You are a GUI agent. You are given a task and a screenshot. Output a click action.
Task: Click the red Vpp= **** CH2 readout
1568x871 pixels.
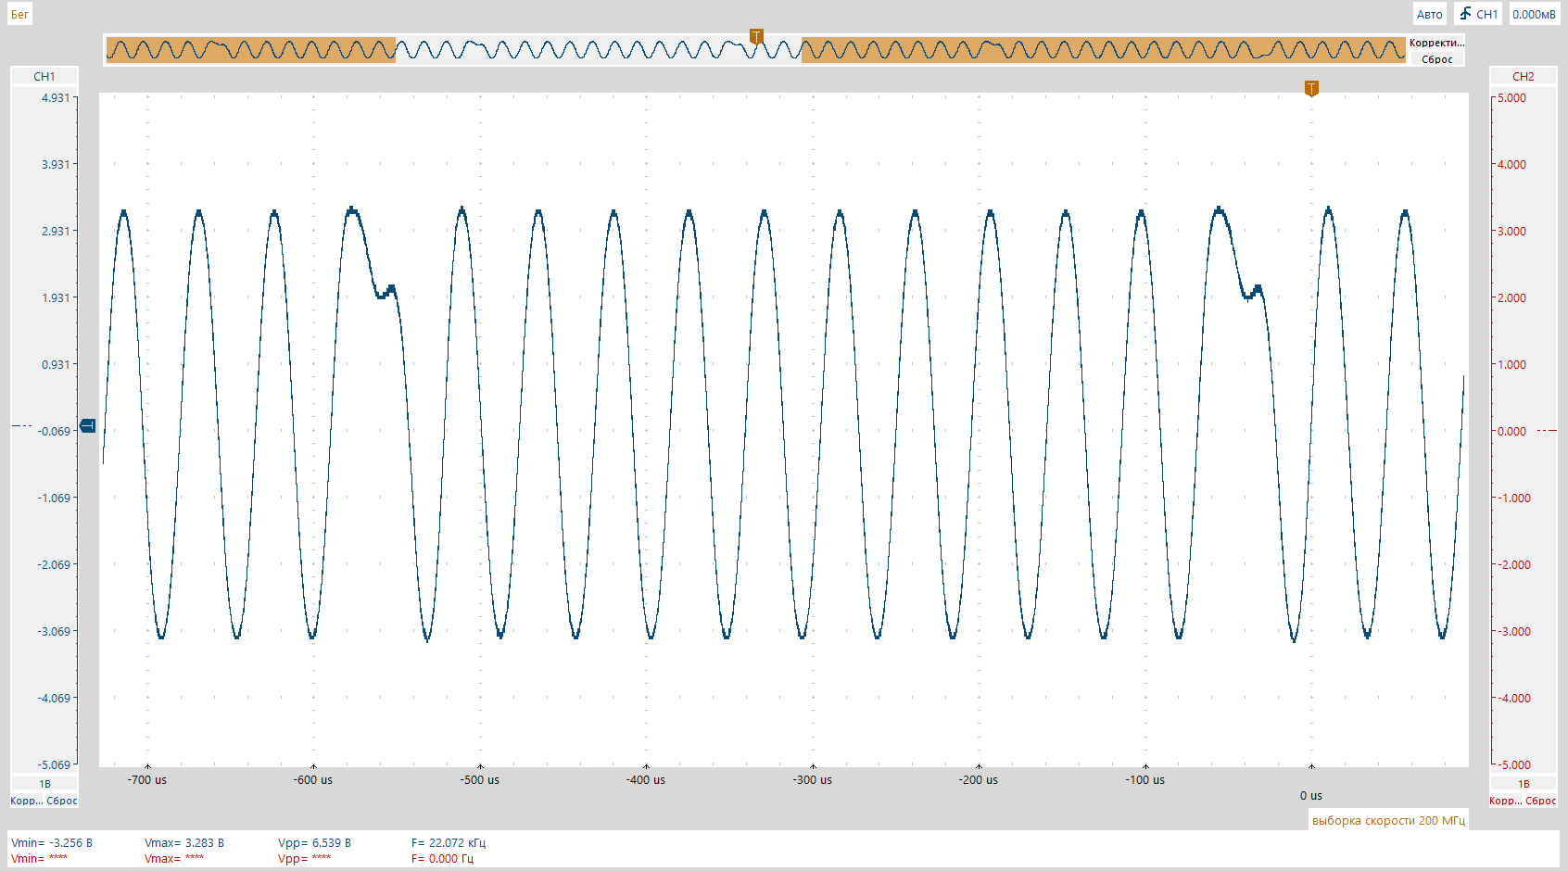click(304, 859)
